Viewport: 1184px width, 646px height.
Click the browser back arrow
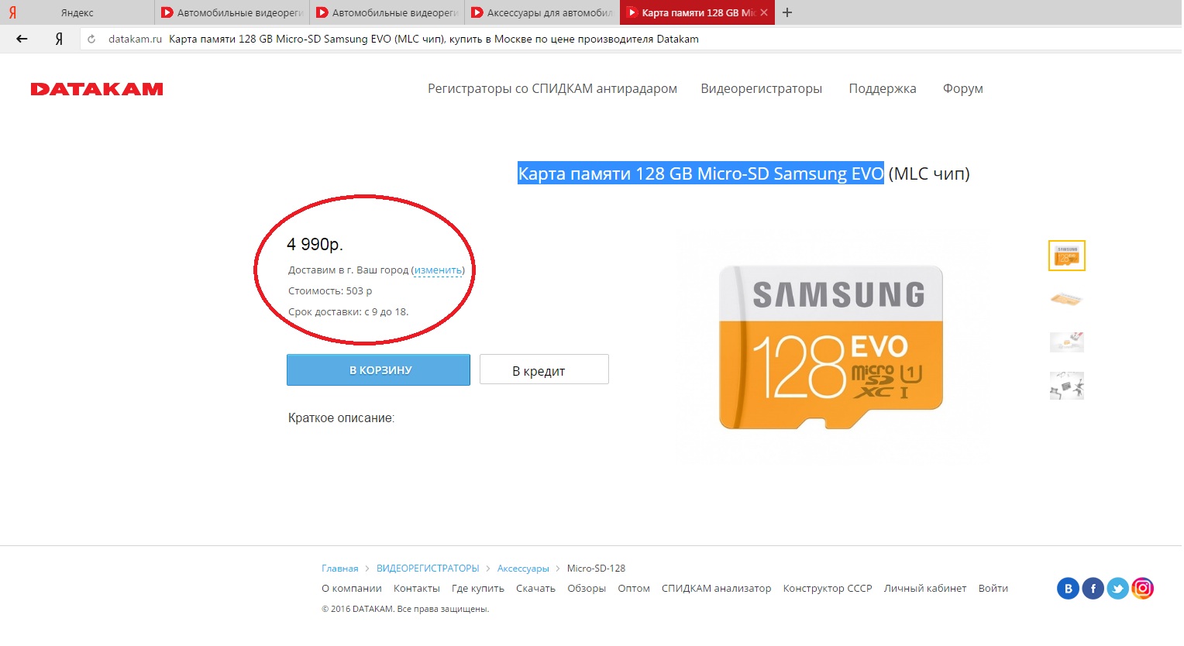point(22,39)
